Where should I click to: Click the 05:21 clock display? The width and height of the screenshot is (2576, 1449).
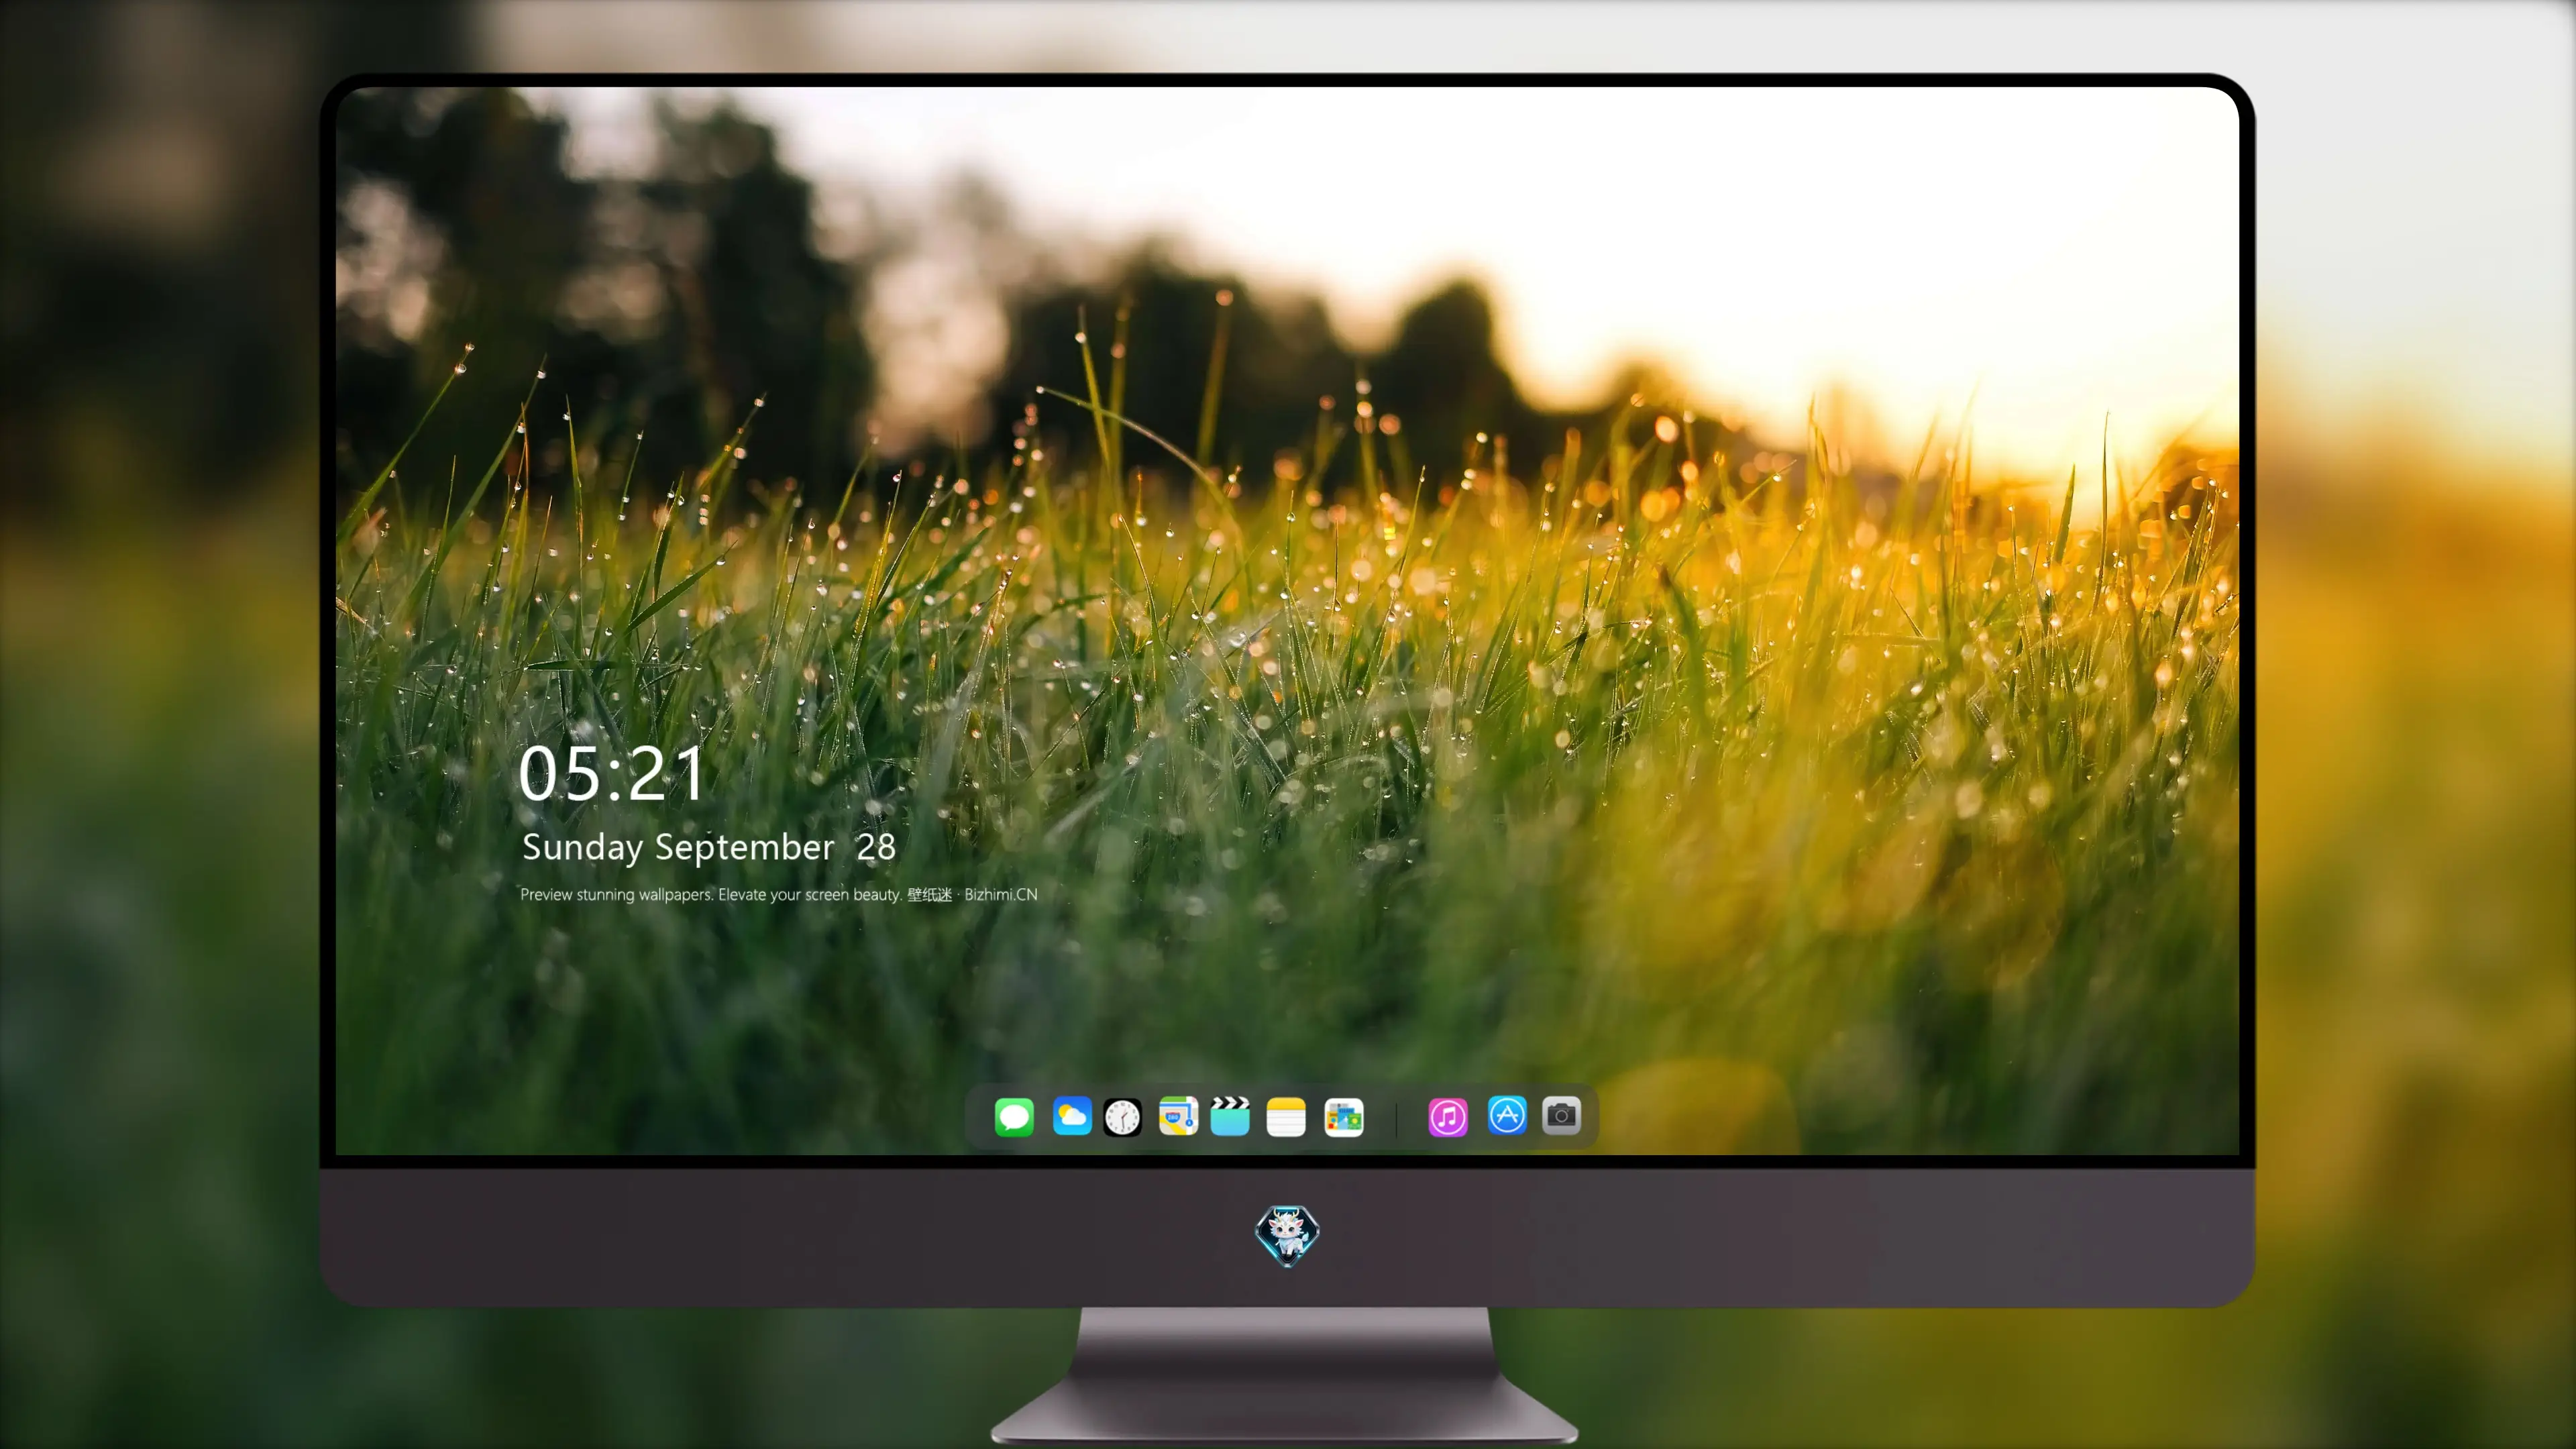(x=612, y=773)
